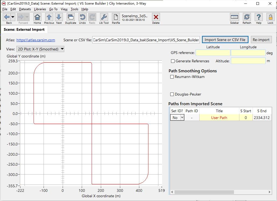The height and width of the screenshot is (201, 277).
Task: Click the Re-import button
Action: click(261, 40)
